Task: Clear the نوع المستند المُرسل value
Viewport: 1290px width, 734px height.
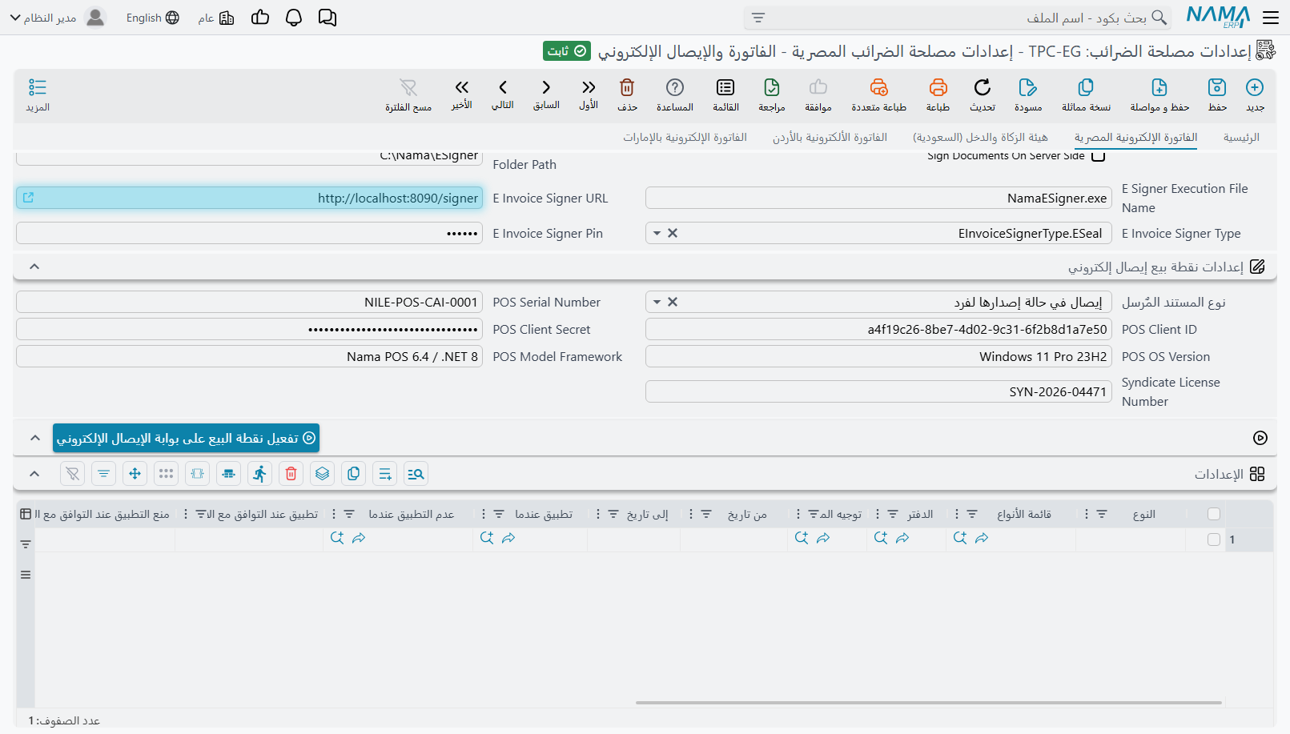Action: [673, 302]
